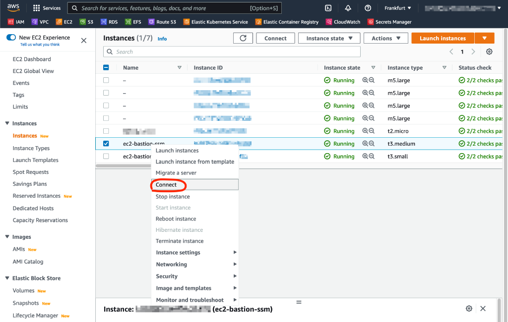Uncheck the ec2-bastion-ssm instance checkbox
The image size is (508, 322).
(x=106, y=144)
